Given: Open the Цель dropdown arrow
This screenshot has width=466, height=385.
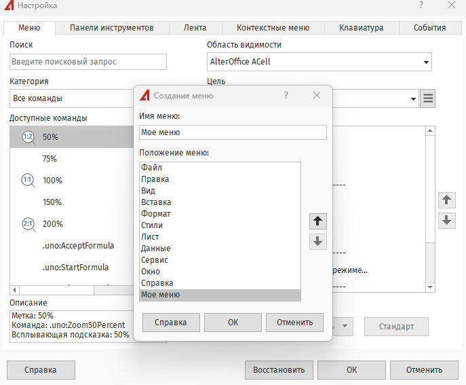Looking at the screenshot, I should [413, 98].
